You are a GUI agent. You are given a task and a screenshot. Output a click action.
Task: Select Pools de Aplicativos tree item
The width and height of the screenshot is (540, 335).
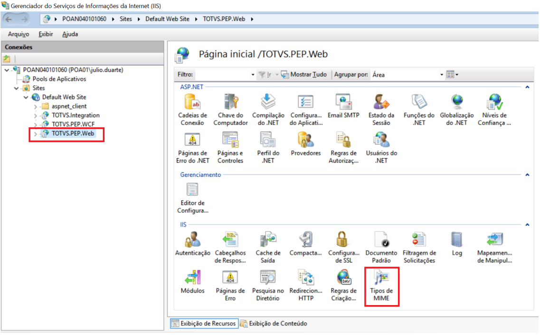point(59,79)
